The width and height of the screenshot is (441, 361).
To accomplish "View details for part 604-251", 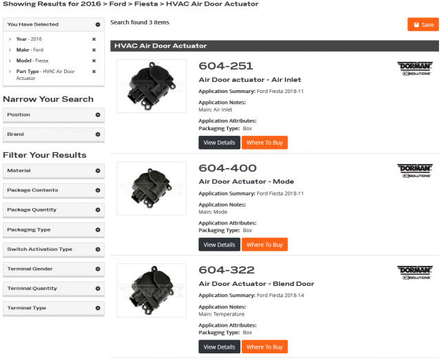I will point(219,143).
